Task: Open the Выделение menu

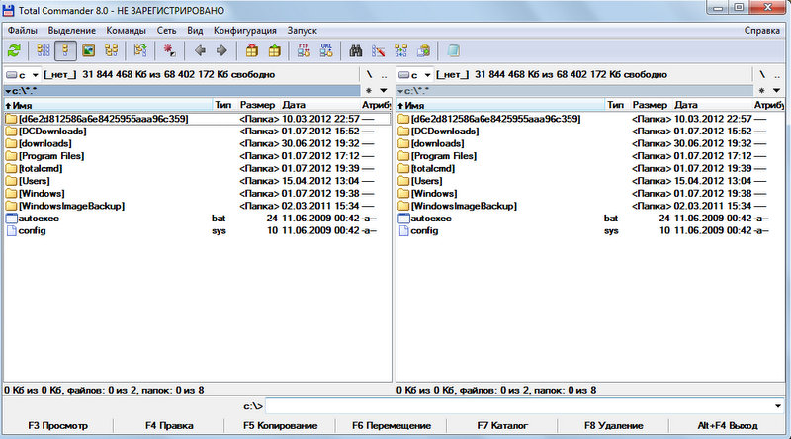Action: click(71, 31)
